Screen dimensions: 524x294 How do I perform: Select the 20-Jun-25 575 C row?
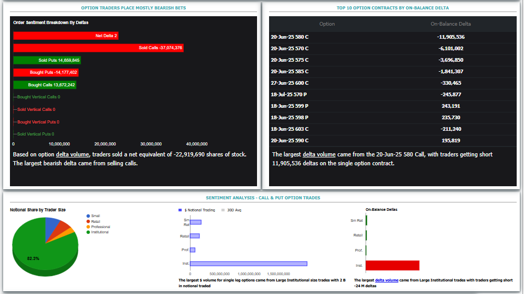coord(393,60)
